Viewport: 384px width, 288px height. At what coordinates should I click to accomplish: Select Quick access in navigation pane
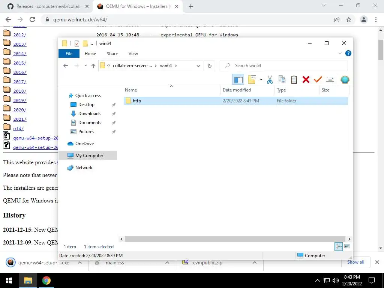click(x=88, y=96)
